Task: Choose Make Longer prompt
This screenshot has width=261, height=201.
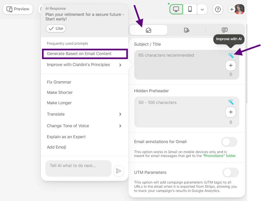Action: [59, 103]
